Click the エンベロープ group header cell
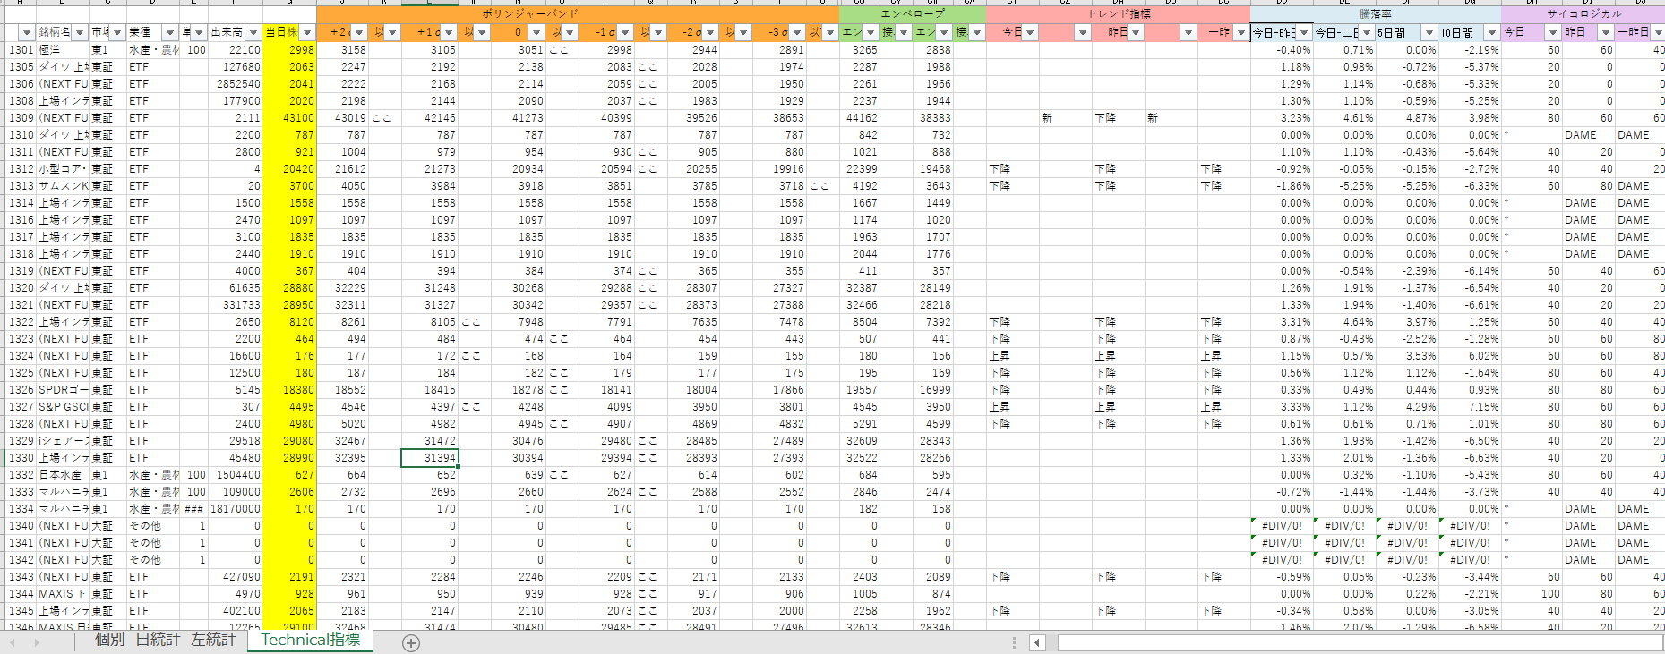 913,14
